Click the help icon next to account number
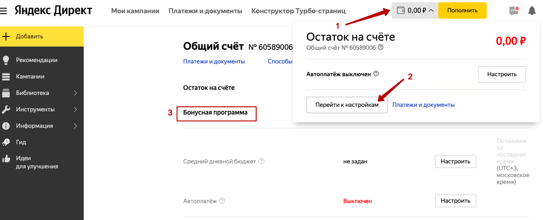 [381, 47]
